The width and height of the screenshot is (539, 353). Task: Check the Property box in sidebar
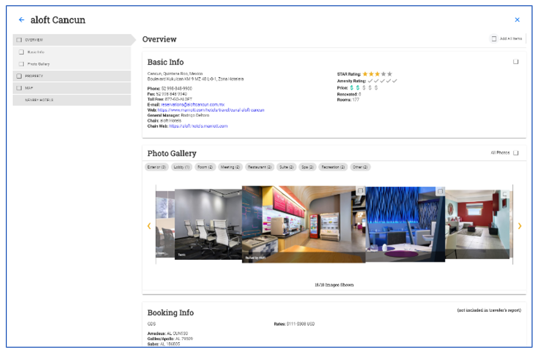[x=19, y=76]
